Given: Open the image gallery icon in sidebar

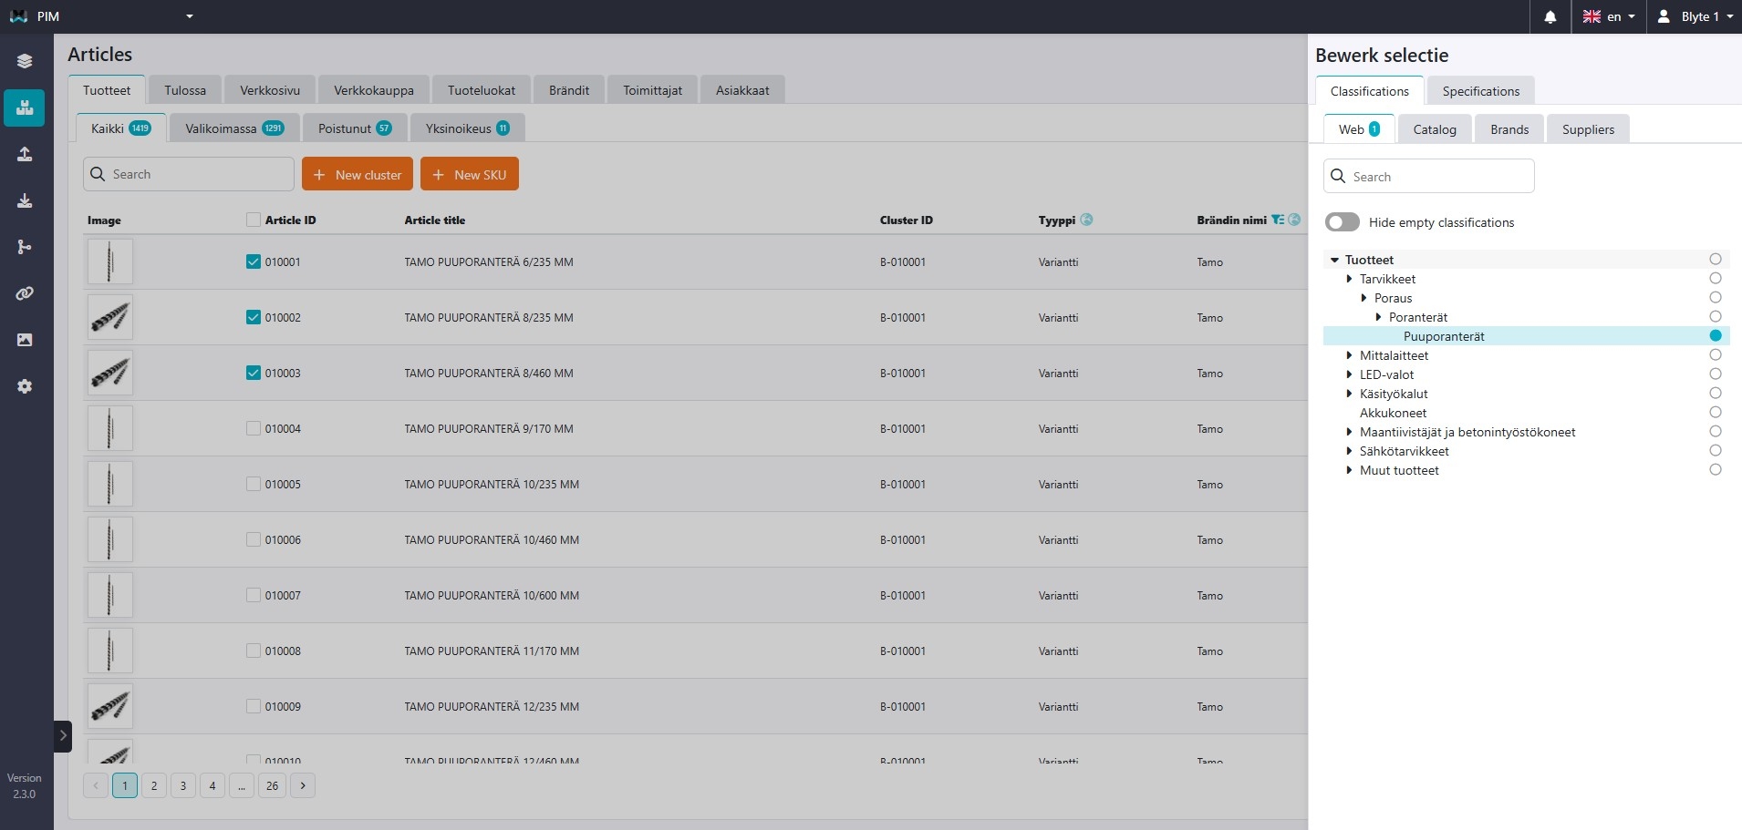Looking at the screenshot, I should (25, 340).
